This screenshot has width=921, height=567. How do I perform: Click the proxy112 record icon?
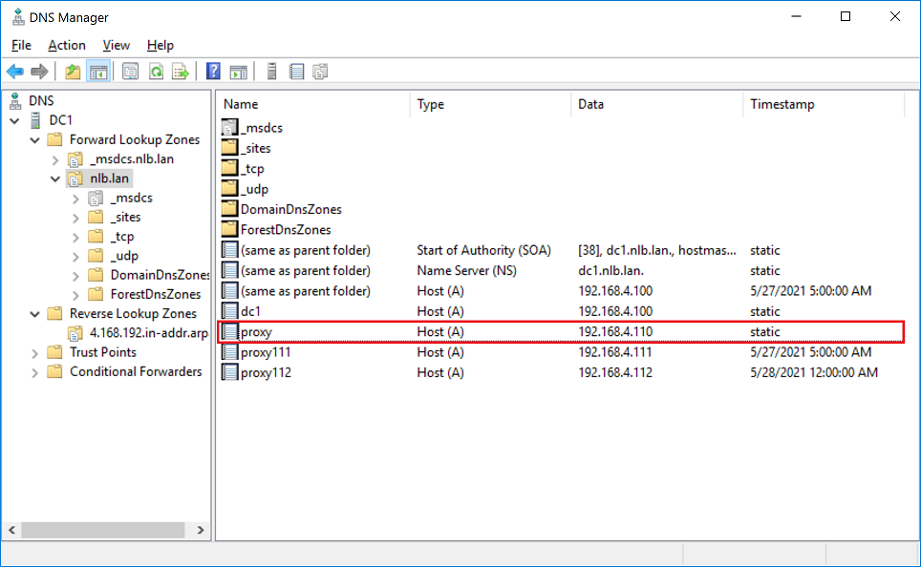229,372
